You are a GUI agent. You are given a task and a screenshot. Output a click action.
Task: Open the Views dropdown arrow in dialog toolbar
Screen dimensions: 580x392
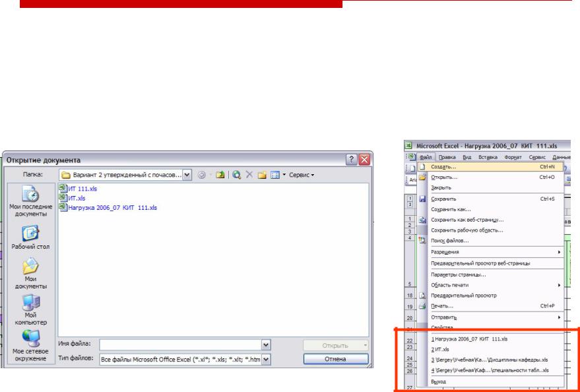click(284, 175)
